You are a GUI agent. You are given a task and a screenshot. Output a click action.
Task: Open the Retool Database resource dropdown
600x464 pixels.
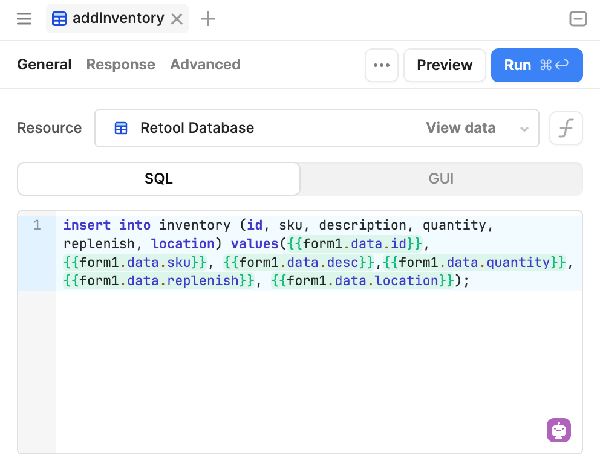point(317,128)
